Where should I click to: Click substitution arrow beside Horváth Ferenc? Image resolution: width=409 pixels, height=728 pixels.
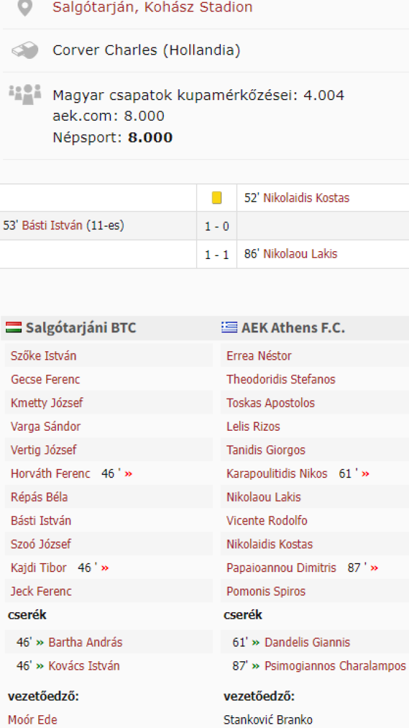(128, 474)
